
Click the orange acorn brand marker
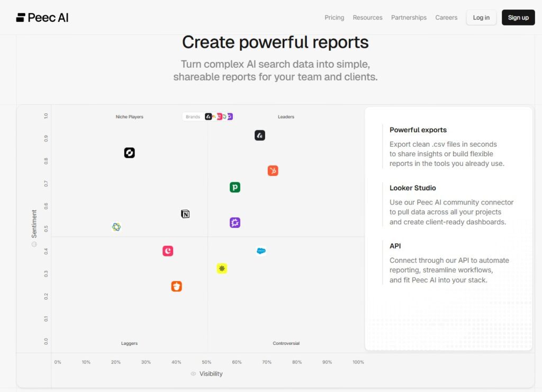(176, 287)
